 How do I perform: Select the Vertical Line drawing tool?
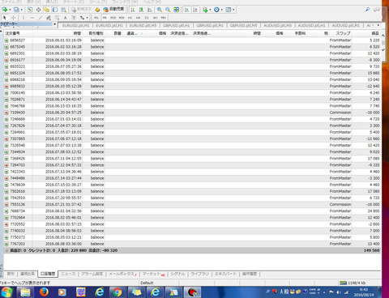(24, 18)
